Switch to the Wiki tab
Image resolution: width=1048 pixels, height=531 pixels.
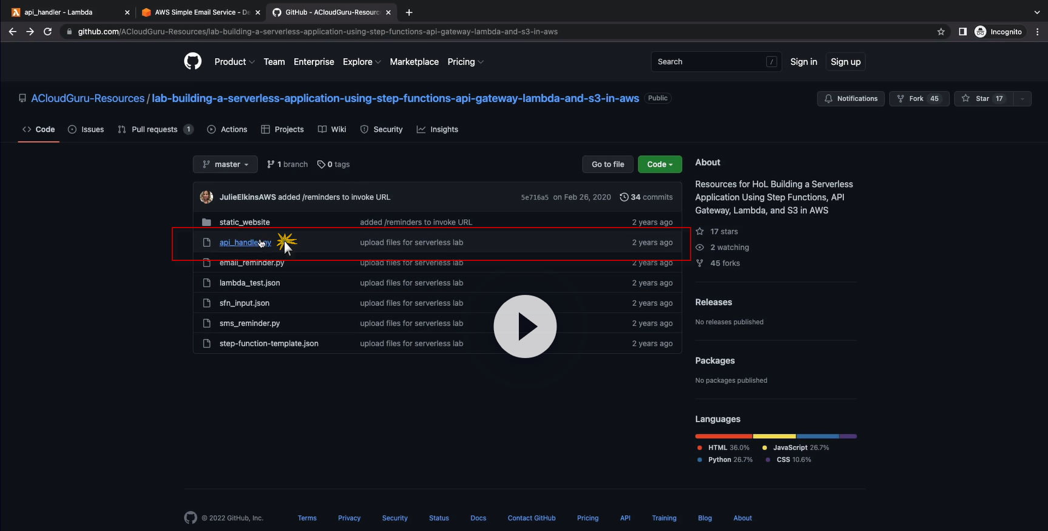click(332, 129)
